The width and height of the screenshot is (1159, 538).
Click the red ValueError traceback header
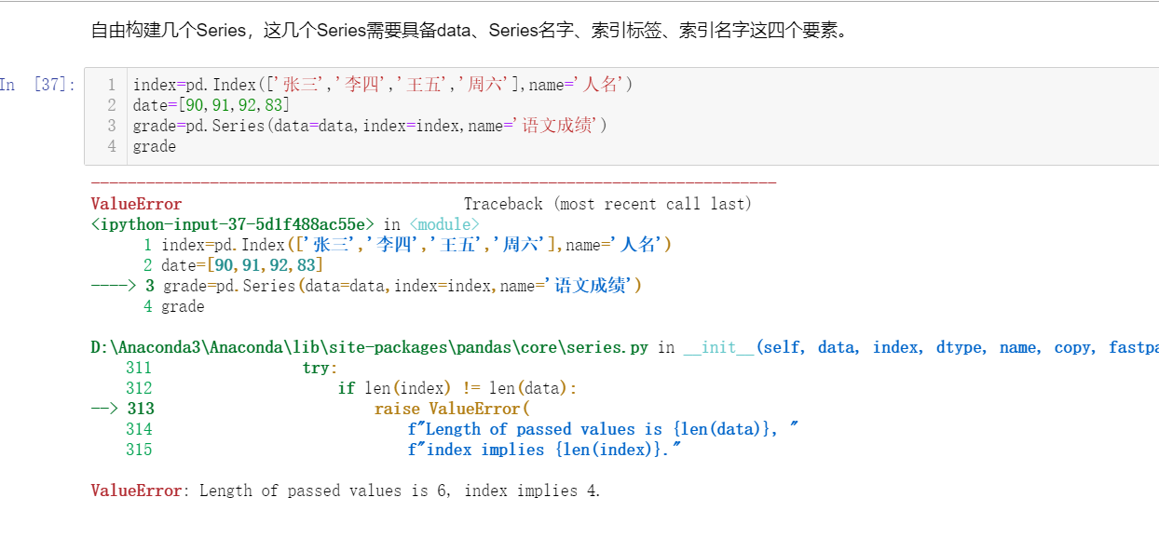pyautogui.click(x=136, y=204)
